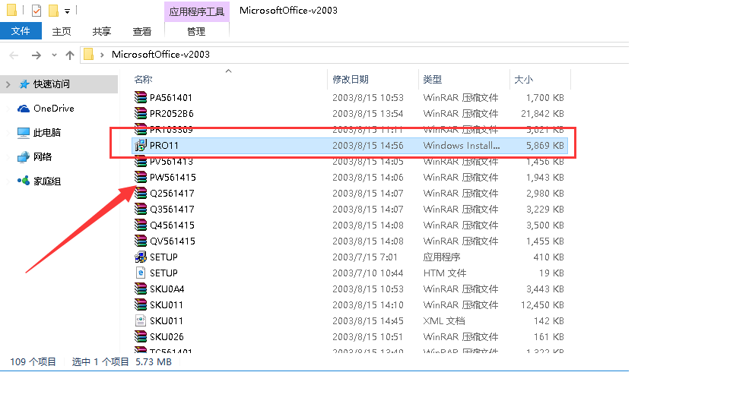
Task: Click the PRO11 installer icon
Action: [x=141, y=145]
